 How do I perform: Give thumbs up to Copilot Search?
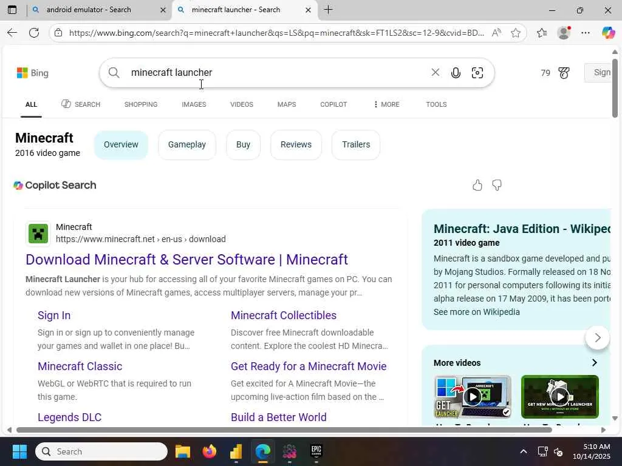coord(477,185)
